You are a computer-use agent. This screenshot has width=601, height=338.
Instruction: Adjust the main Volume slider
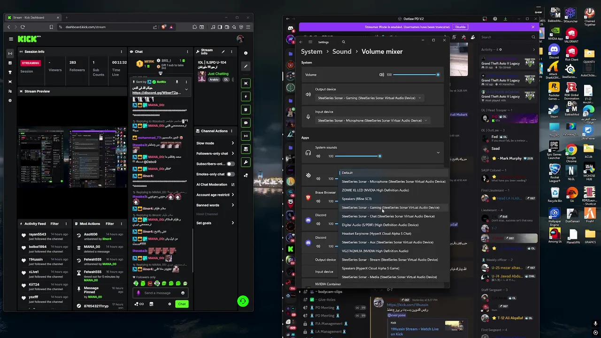tap(416, 75)
